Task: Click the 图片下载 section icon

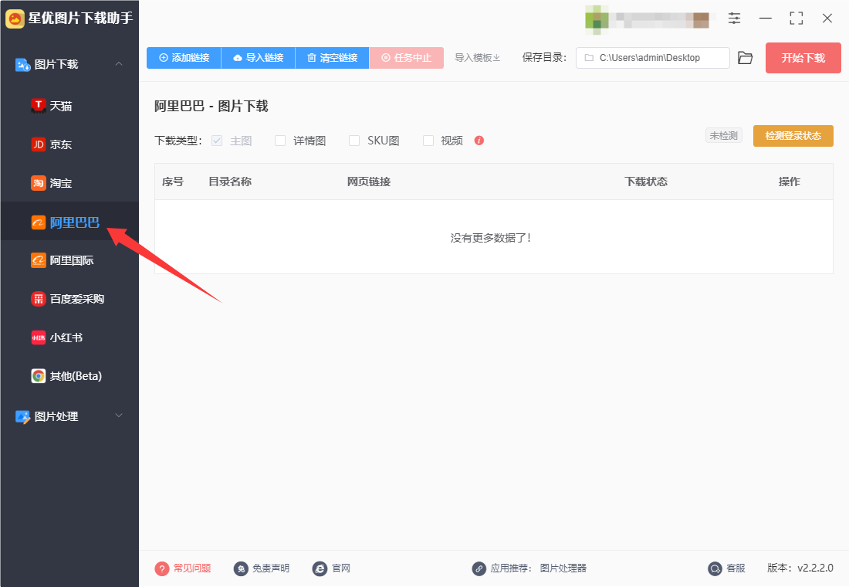Action: pos(22,65)
